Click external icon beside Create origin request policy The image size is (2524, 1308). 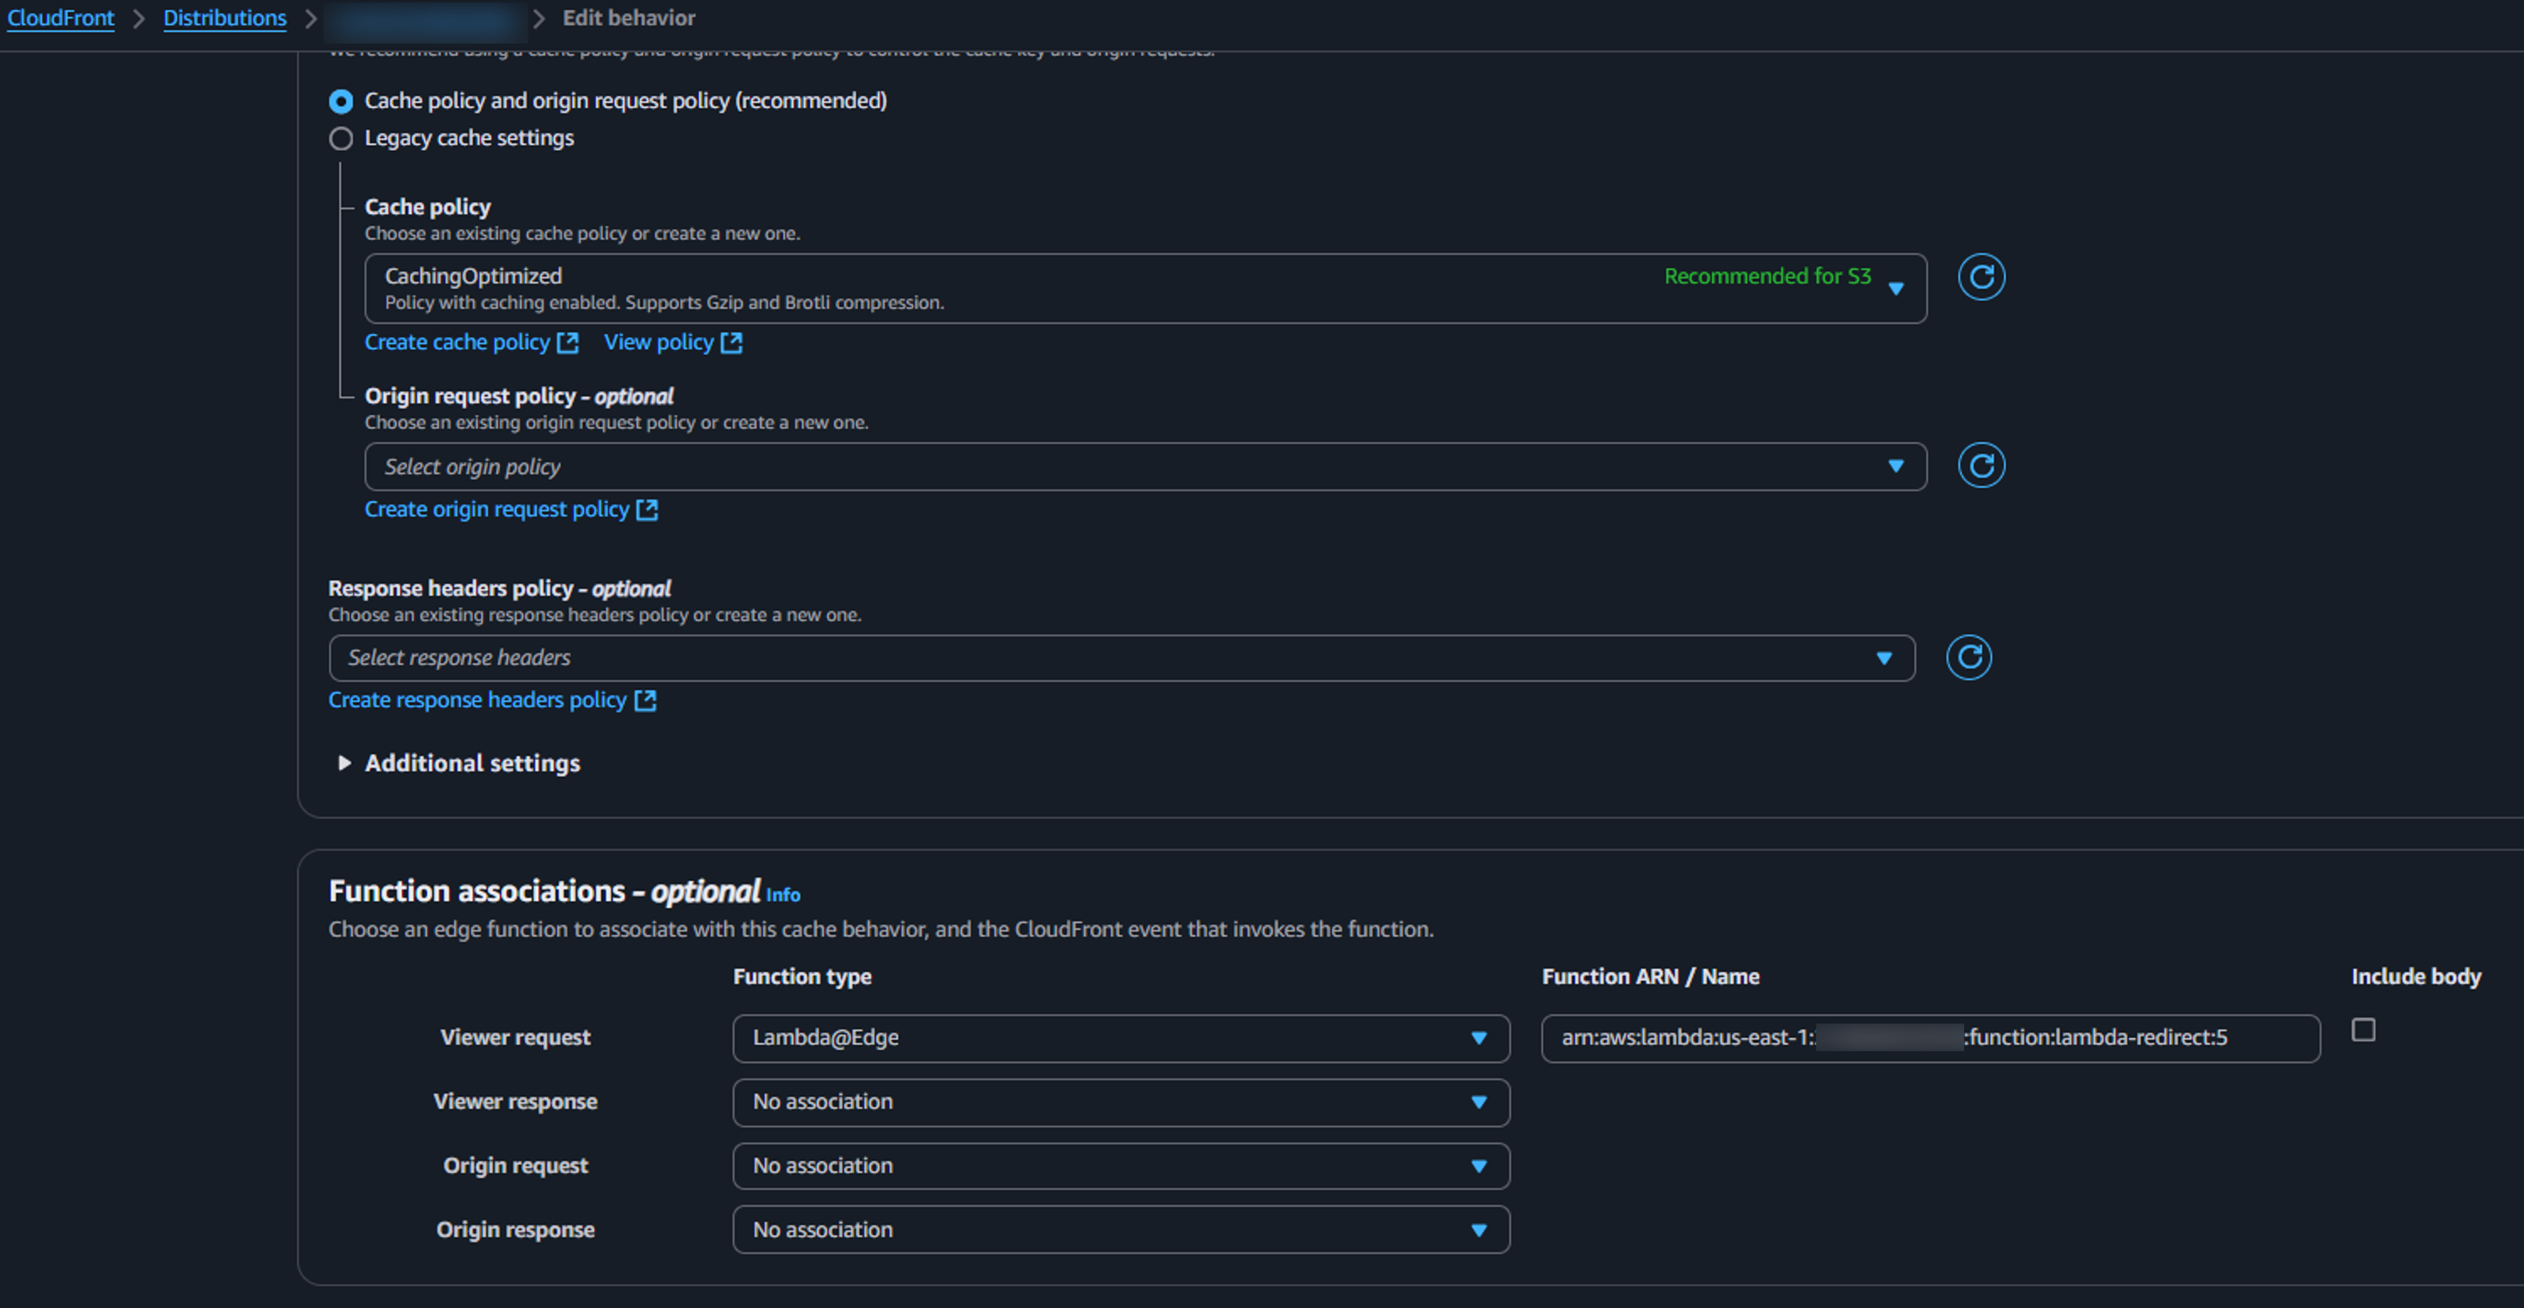[x=646, y=509]
